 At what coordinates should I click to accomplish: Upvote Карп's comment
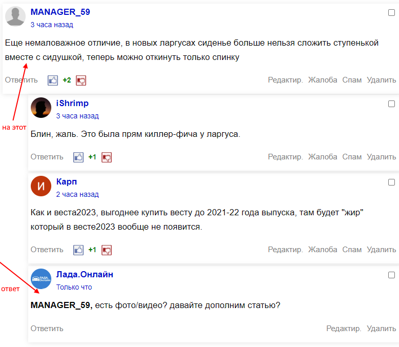78,250
